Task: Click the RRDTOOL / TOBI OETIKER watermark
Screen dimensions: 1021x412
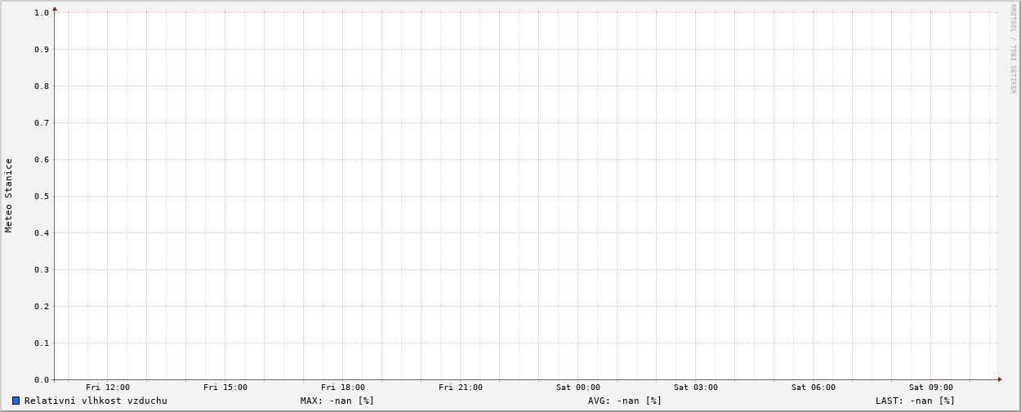Action: (x=1013, y=49)
